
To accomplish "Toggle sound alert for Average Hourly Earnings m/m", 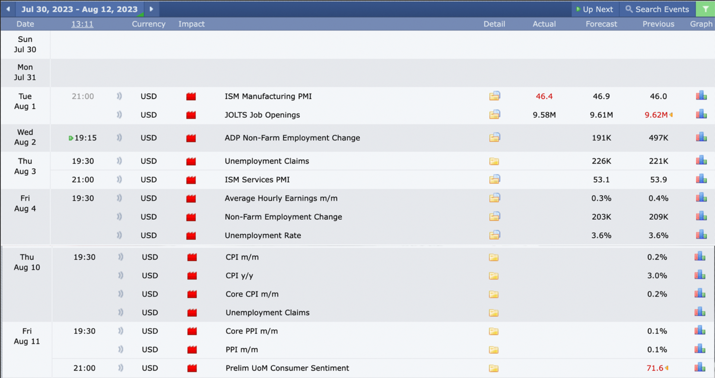I will [119, 198].
